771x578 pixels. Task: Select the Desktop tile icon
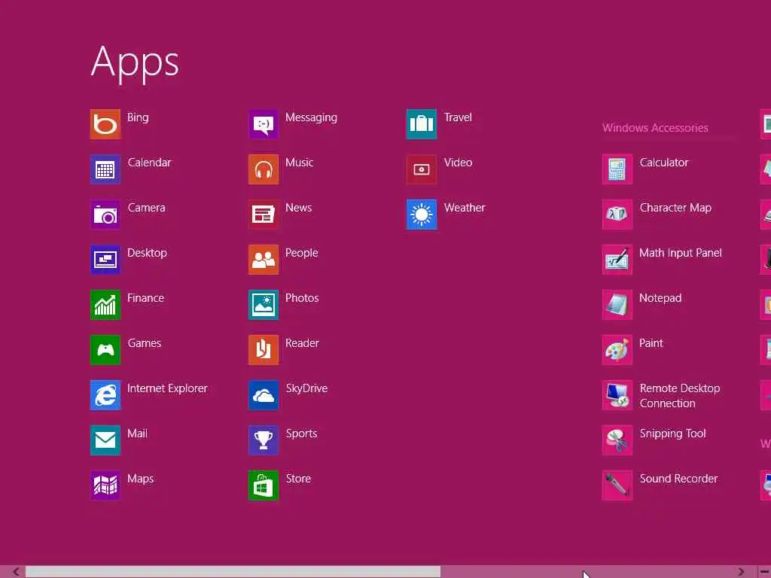point(105,260)
